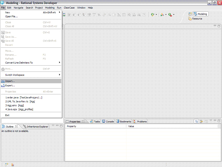Open recent file 4 Java.epx
Screen dimensions: 222x167
point(31,110)
